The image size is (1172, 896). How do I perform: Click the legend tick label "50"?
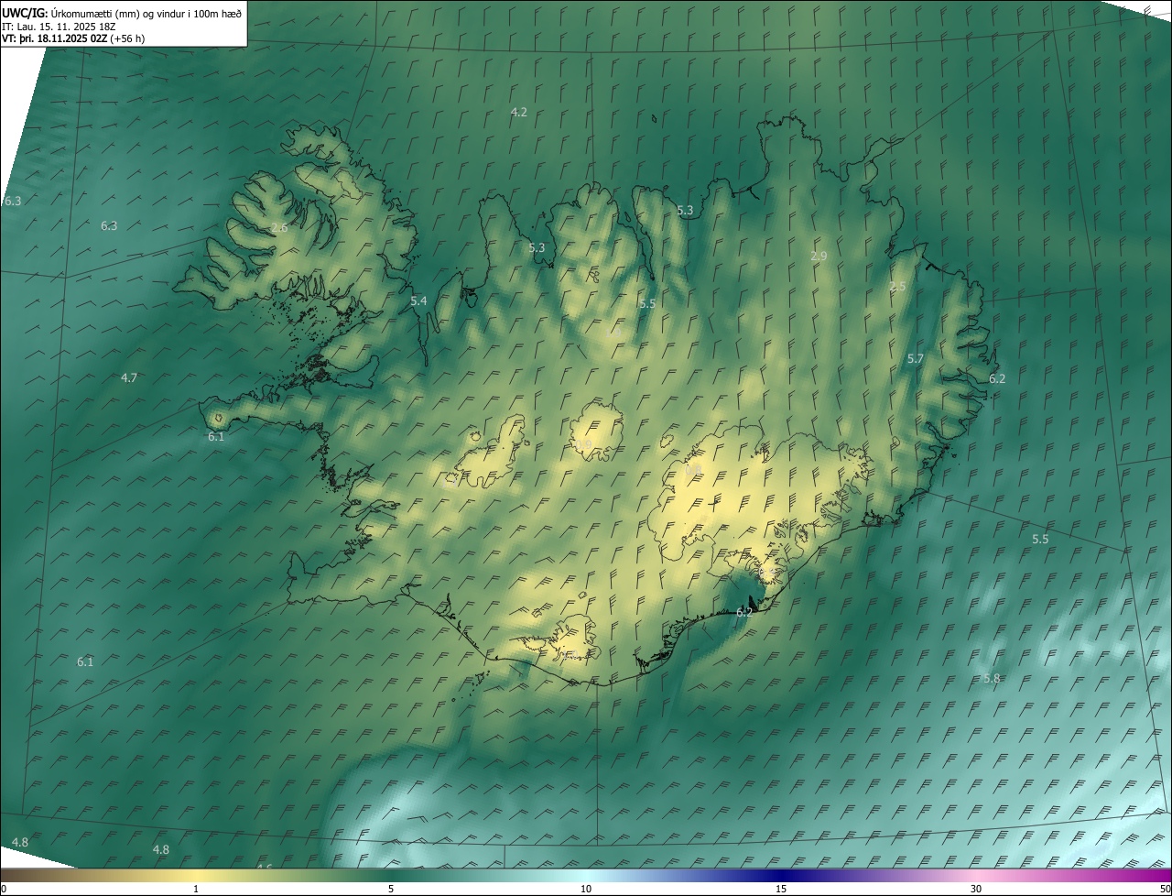tap(1165, 889)
